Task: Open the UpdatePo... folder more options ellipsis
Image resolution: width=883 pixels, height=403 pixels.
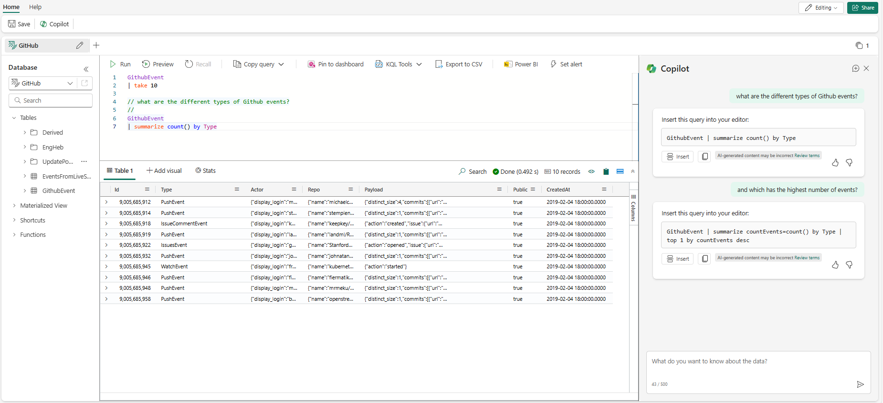Action: (x=84, y=161)
